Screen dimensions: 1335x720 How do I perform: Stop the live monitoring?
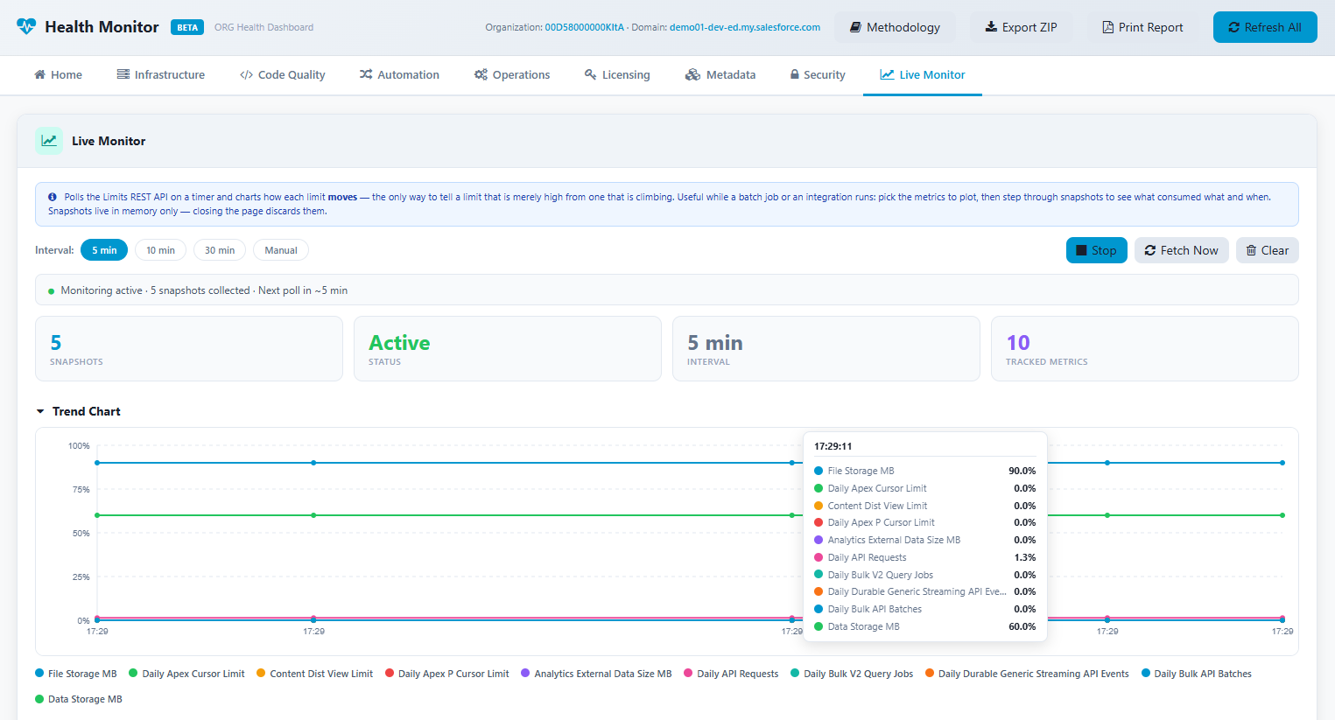click(1097, 250)
